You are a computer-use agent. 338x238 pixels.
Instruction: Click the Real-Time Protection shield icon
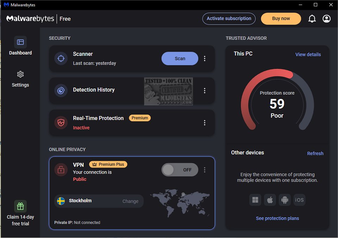61,123
